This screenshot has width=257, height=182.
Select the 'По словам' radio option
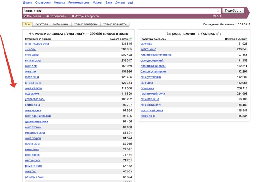[x=25, y=16]
